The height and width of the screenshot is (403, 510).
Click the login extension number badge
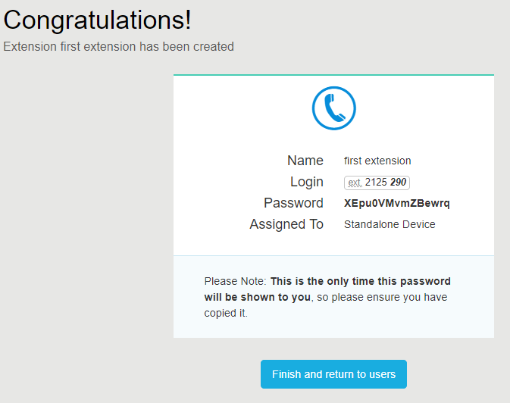(377, 183)
